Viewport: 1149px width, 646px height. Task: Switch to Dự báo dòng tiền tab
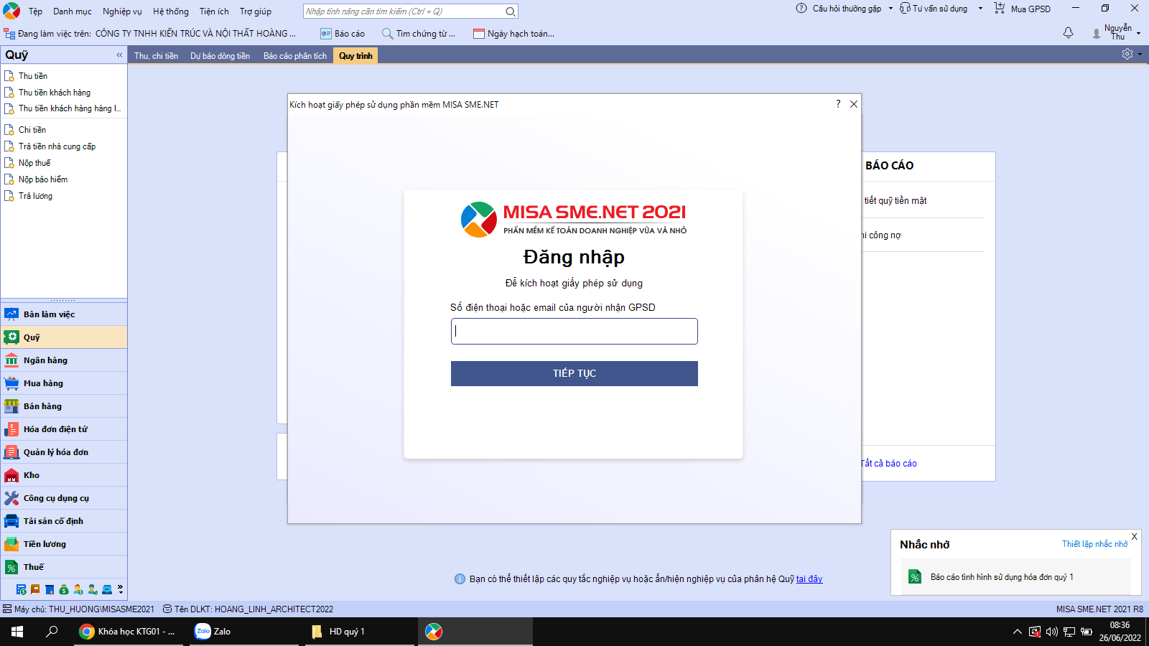click(x=220, y=56)
